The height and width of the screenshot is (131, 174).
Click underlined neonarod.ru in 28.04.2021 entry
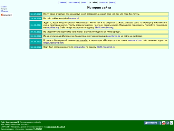(x=82, y=40)
